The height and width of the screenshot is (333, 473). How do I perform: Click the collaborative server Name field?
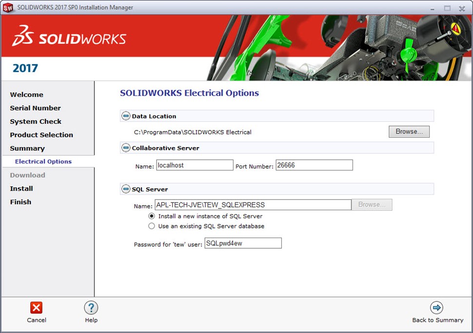[x=195, y=166]
